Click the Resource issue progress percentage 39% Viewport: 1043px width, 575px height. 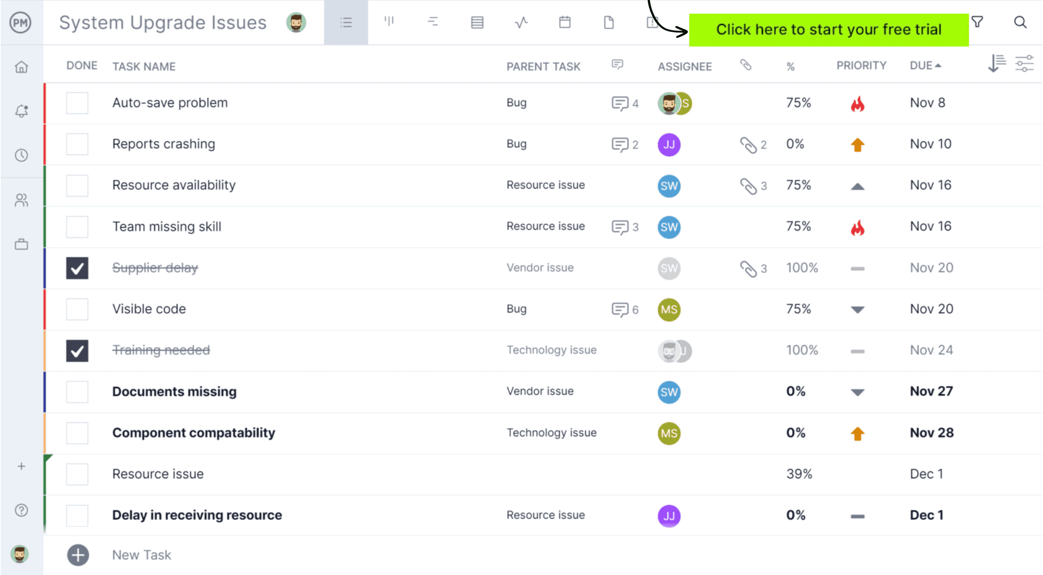coord(799,473)
